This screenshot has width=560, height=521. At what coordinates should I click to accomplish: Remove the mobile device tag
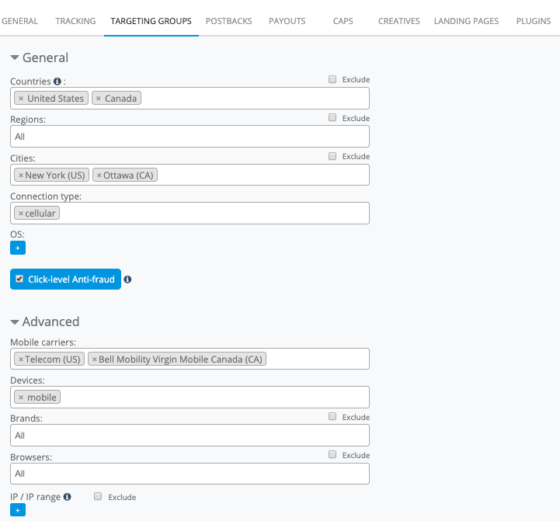point(21,398)
